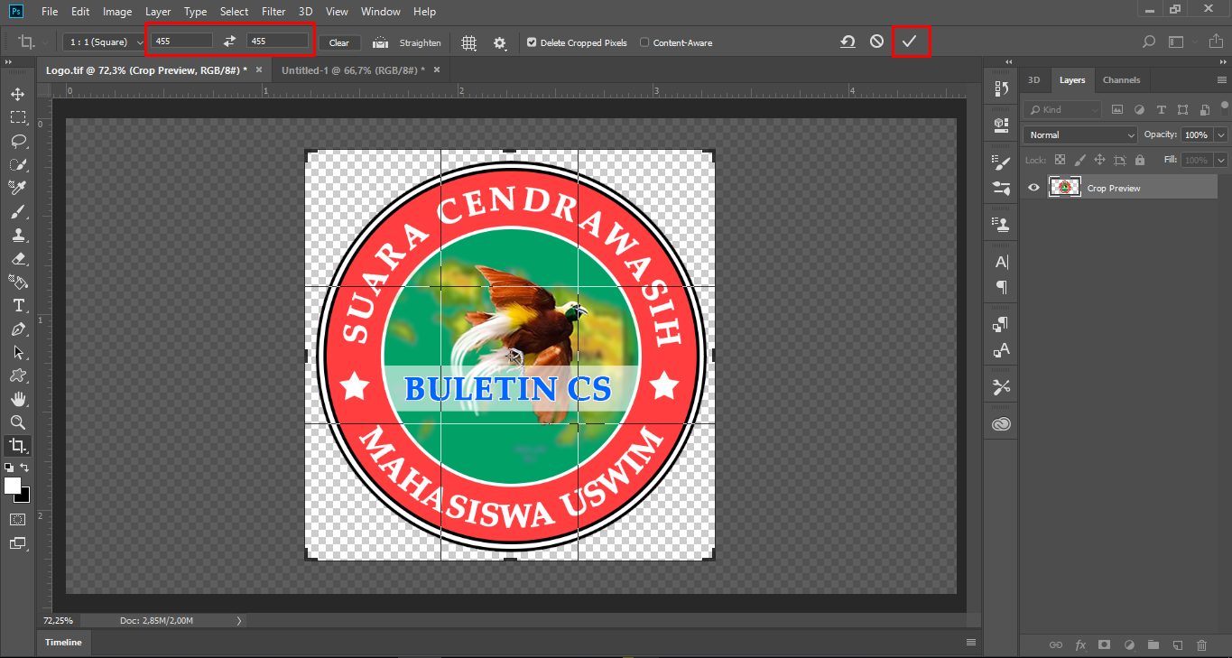Open 1:1 (Square) ratio preset dropdown

105,42
